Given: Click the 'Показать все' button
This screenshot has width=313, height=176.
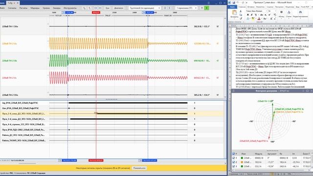Looking at the screenshot, I should coord(139,168).
